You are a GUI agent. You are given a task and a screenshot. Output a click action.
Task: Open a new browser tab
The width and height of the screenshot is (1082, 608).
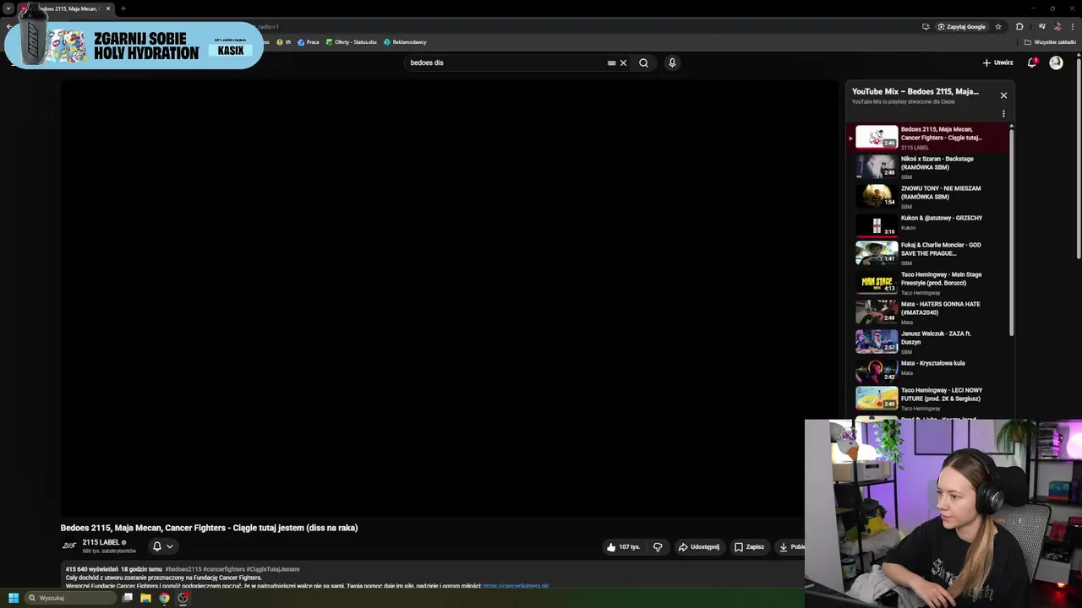point(123,8)
